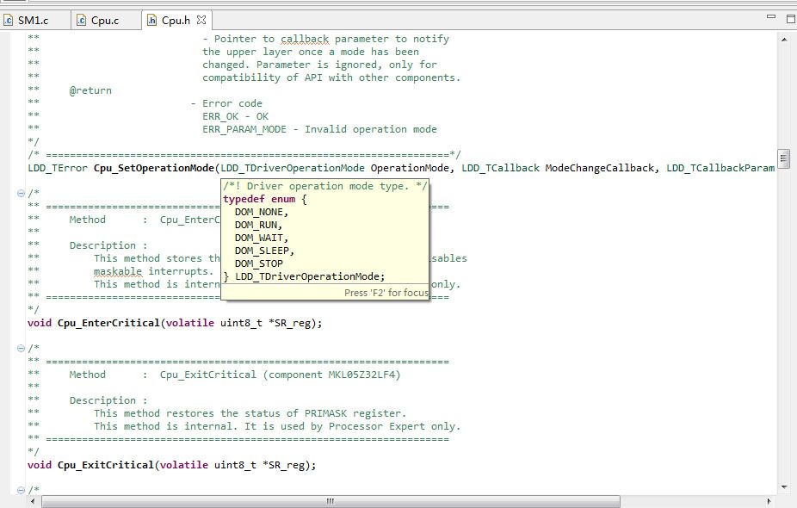Image resolution: width=797 pixels, height=508 pixels.
Task: Close the Cpu.h editor tab
Action: pos(201,20)
